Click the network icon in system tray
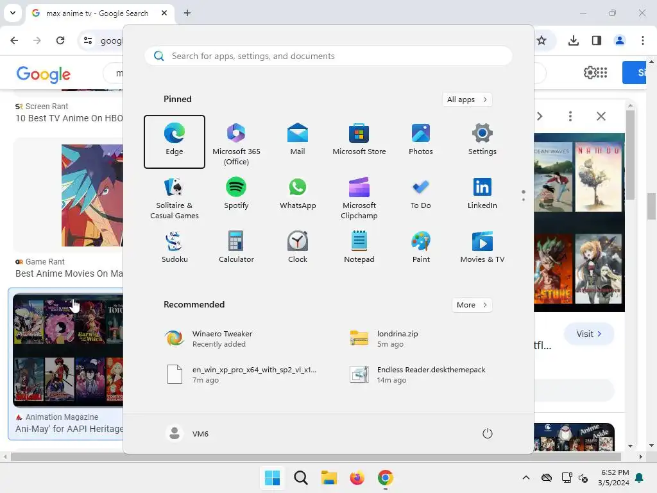Viewport: 657px width, 493px height. click(x=567, y=478)
